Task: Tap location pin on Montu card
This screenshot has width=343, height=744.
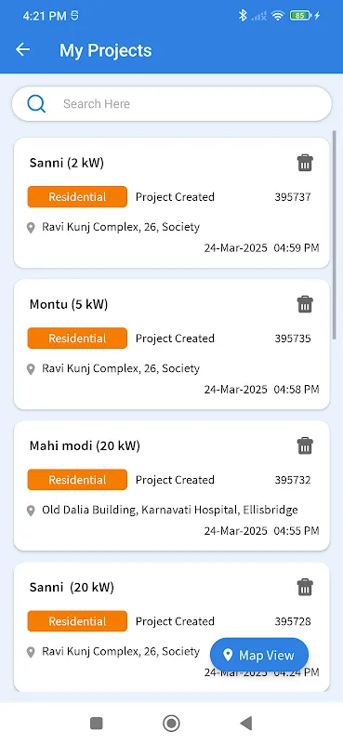Action: (x=31, y=369)
